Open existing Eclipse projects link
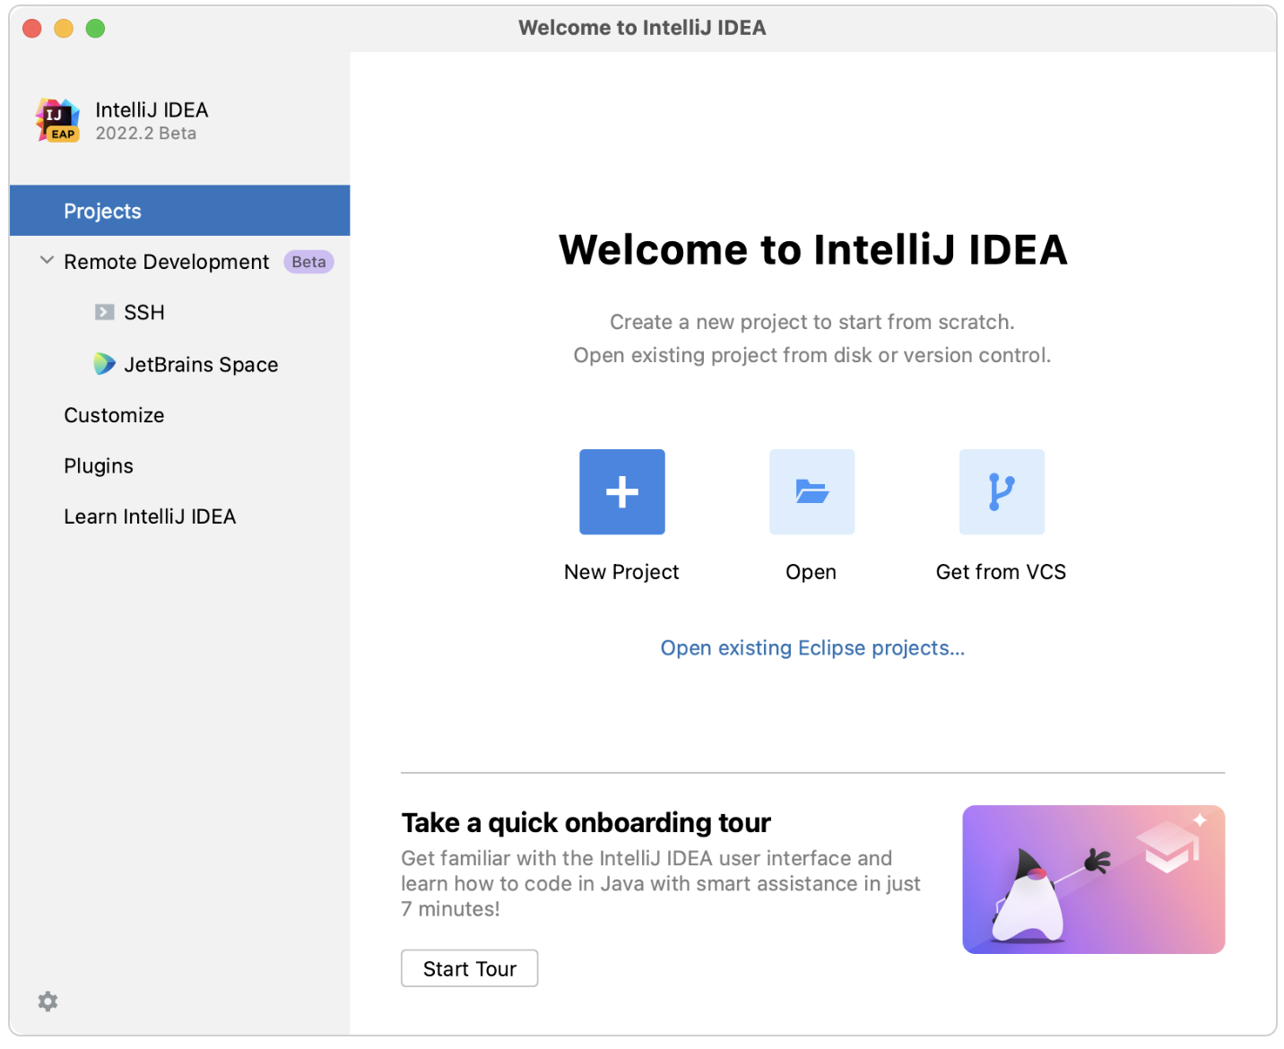Viewport: 1284px width, 1049px height. (x=812, y=647)
